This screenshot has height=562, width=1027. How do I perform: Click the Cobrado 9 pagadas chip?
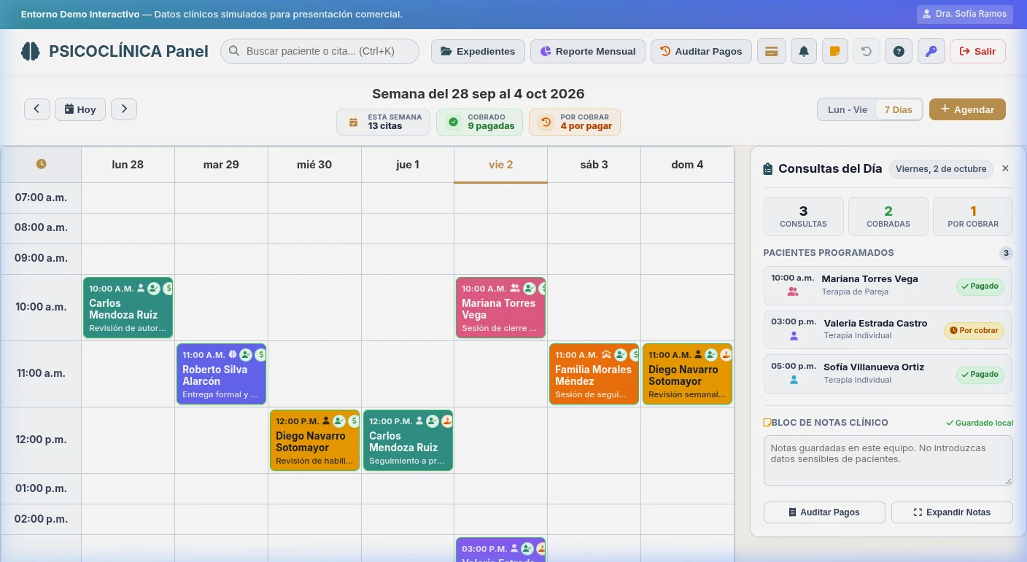479,122
